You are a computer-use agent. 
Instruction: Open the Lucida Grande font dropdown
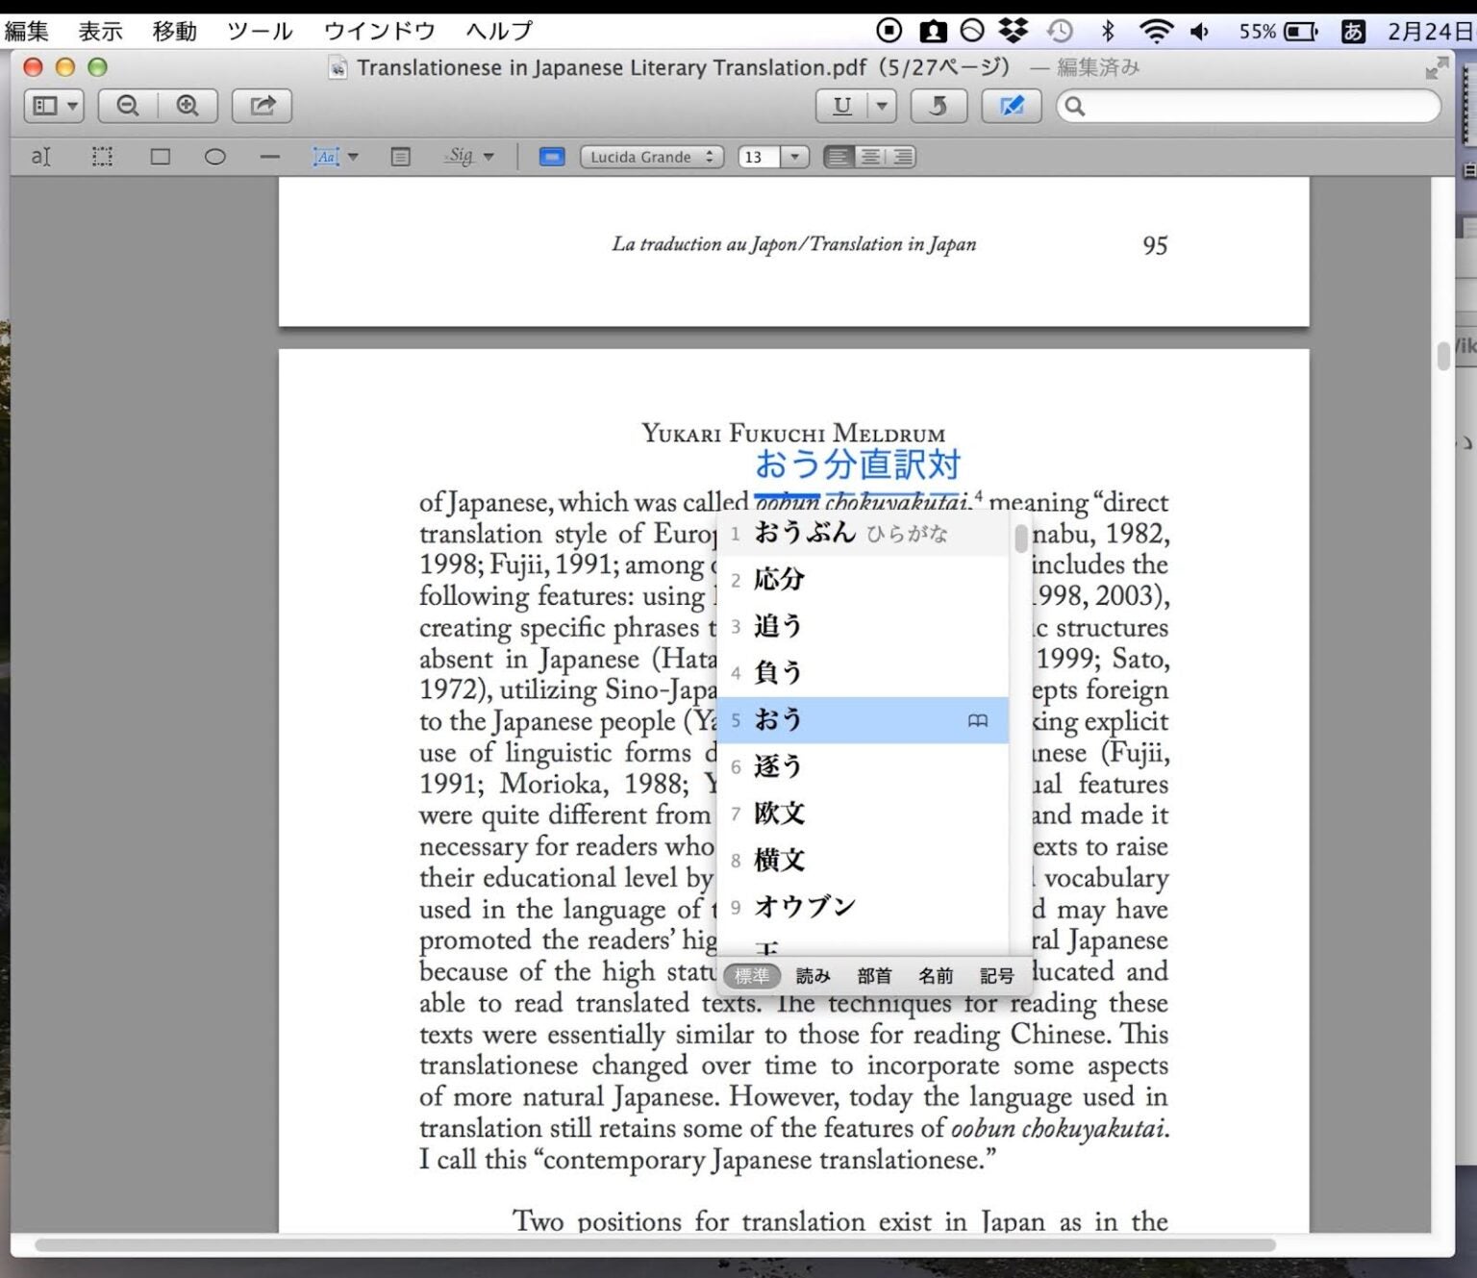[x=652, y=157]
